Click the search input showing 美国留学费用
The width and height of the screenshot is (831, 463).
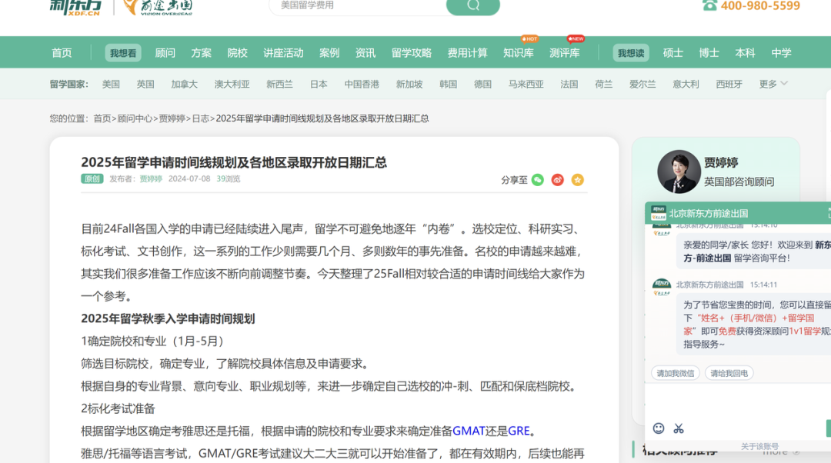pos(354,7)
